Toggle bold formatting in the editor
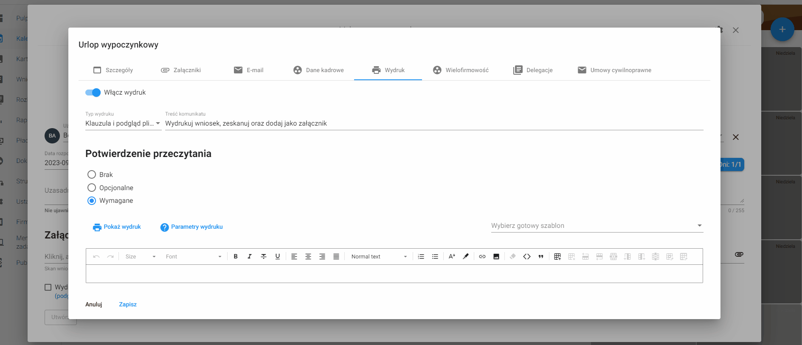 point(236,256)
